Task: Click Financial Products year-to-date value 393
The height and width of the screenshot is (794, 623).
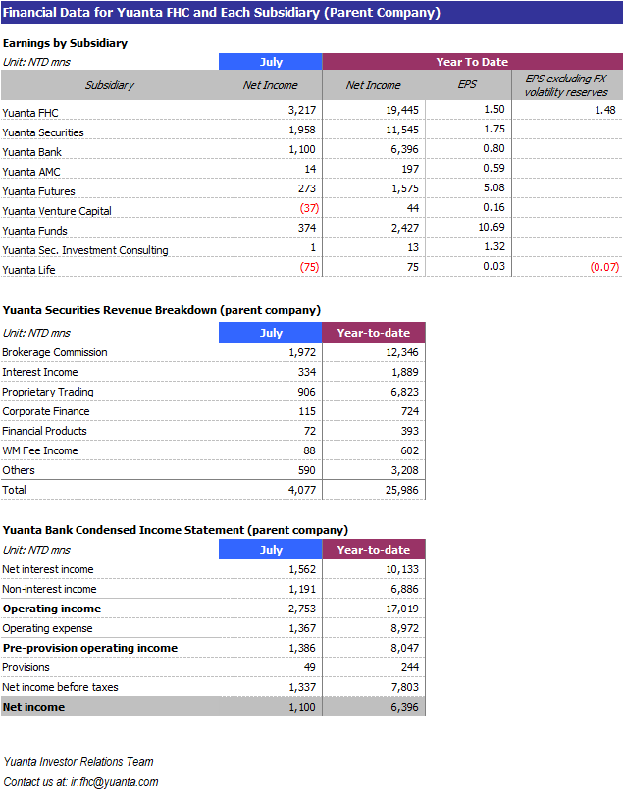Action: tap(410, 431)
